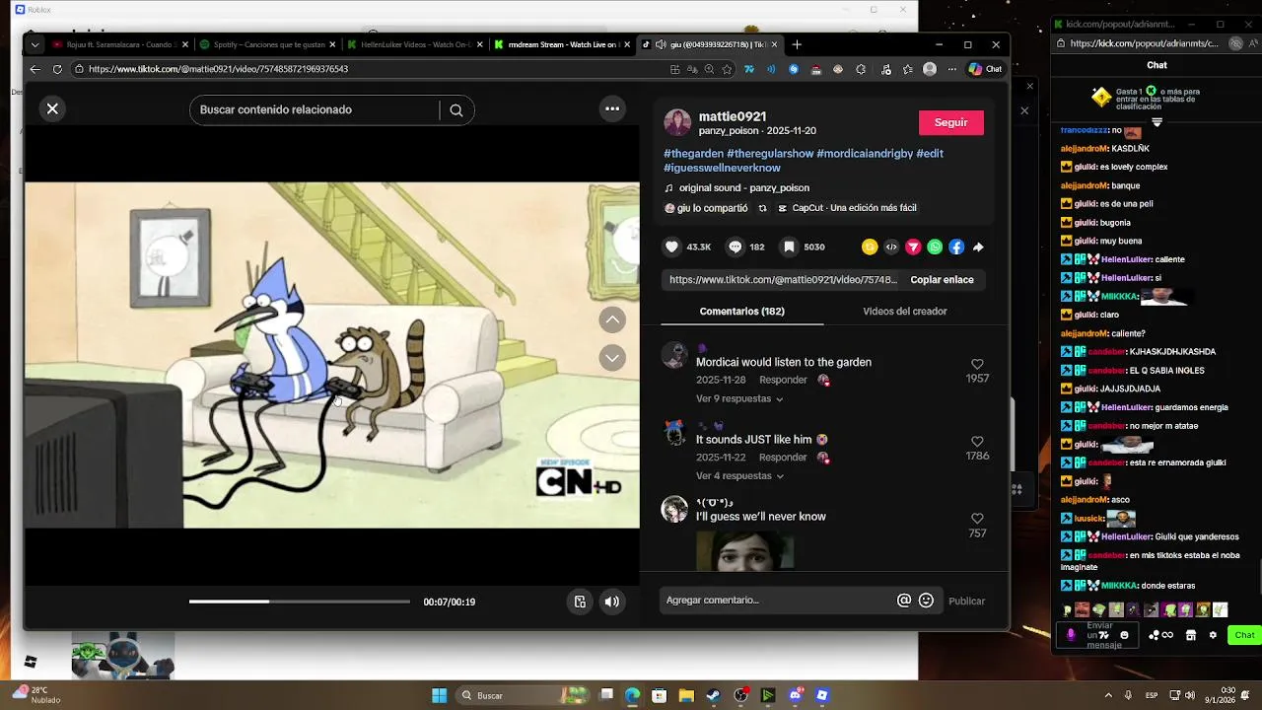
Task: Open browser settings and more menu
Action: point(951,69)
